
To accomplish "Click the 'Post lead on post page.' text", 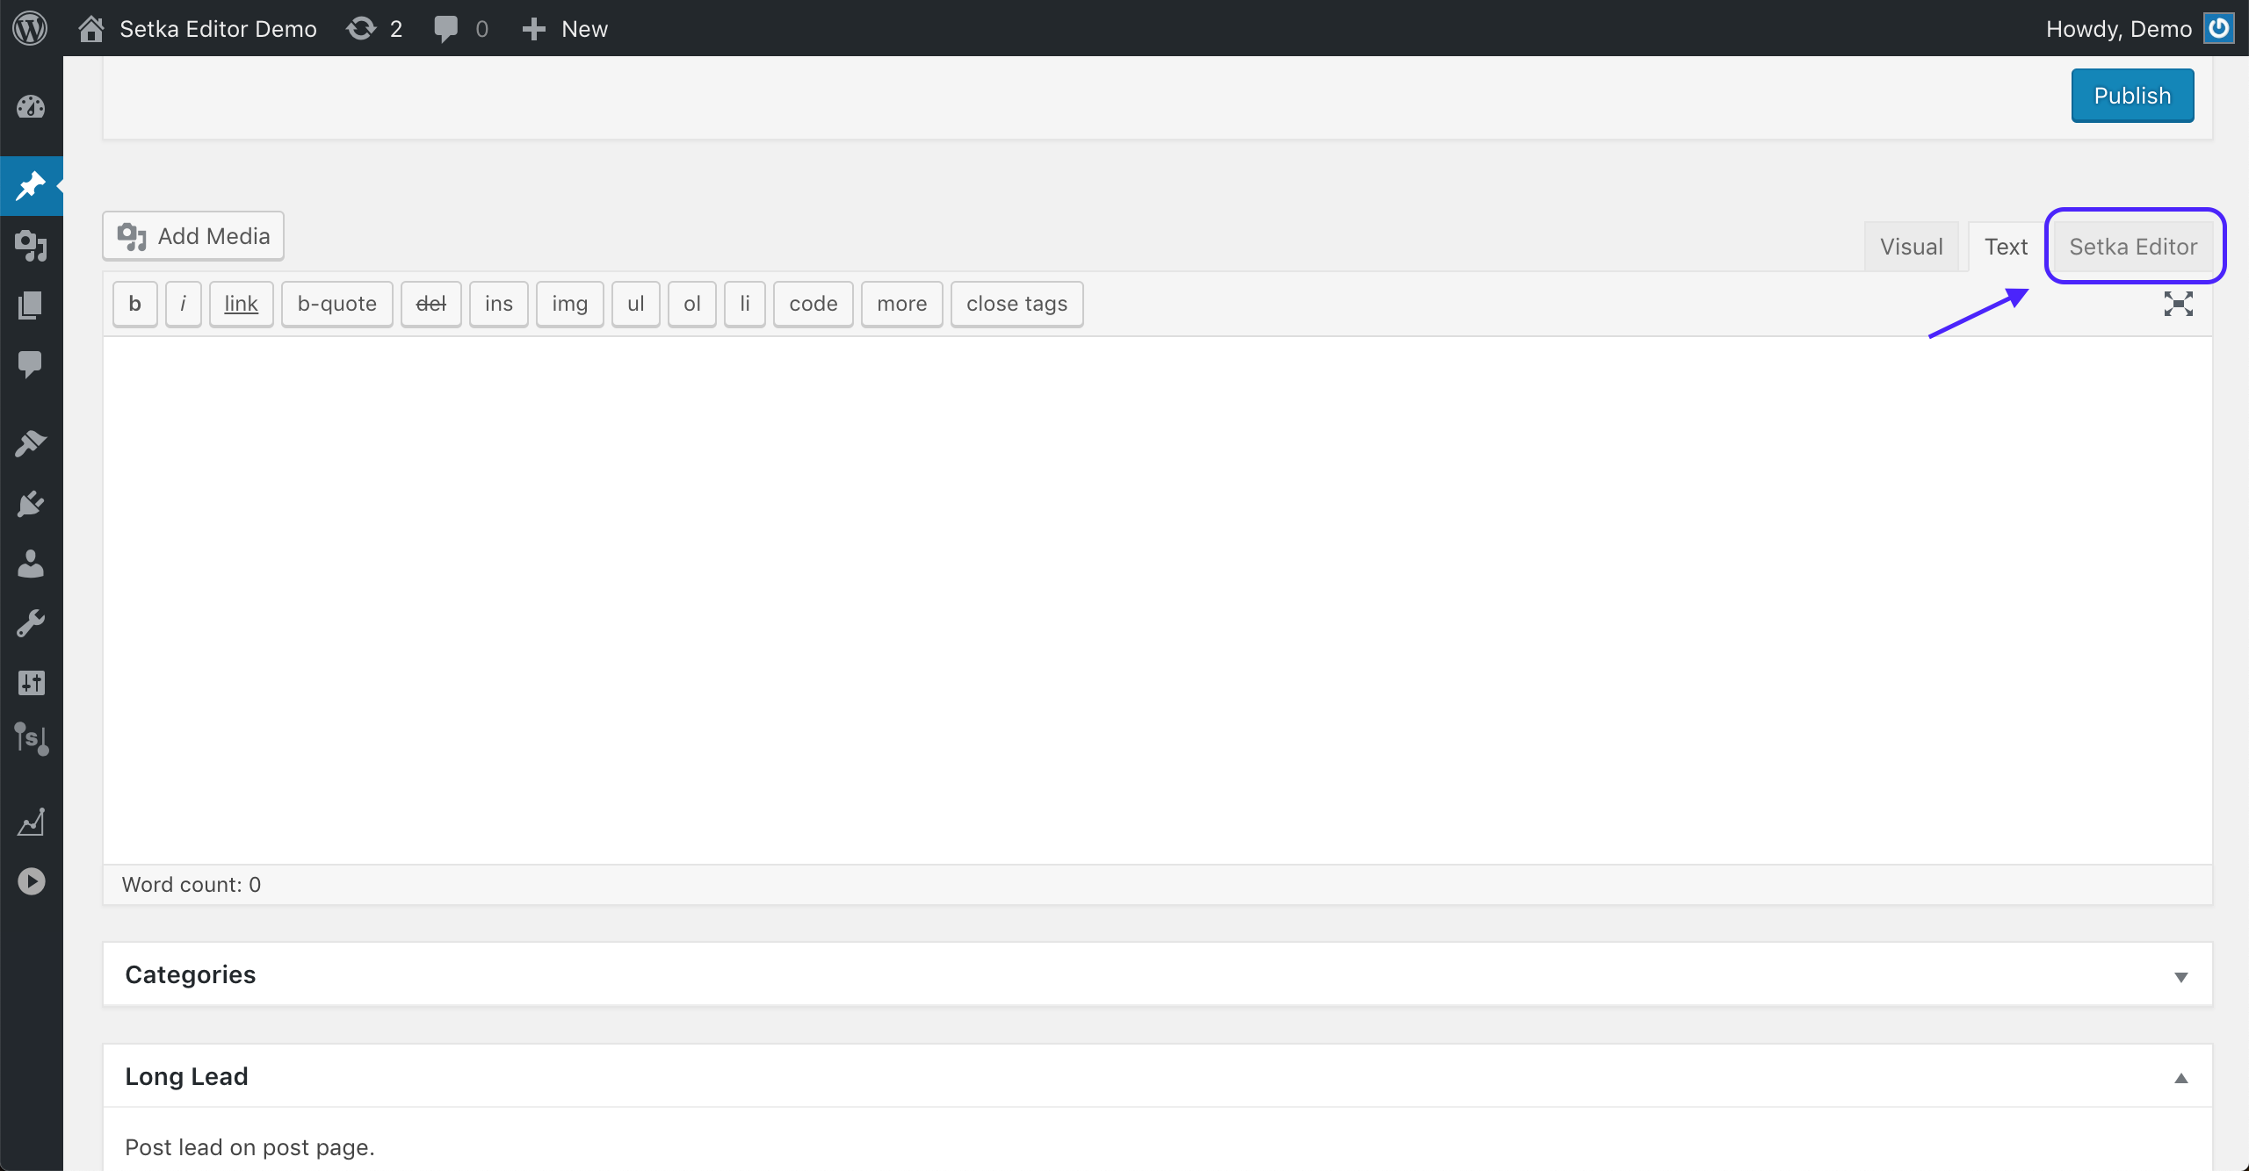I will pyautogui.click(x=249, y=1147).
